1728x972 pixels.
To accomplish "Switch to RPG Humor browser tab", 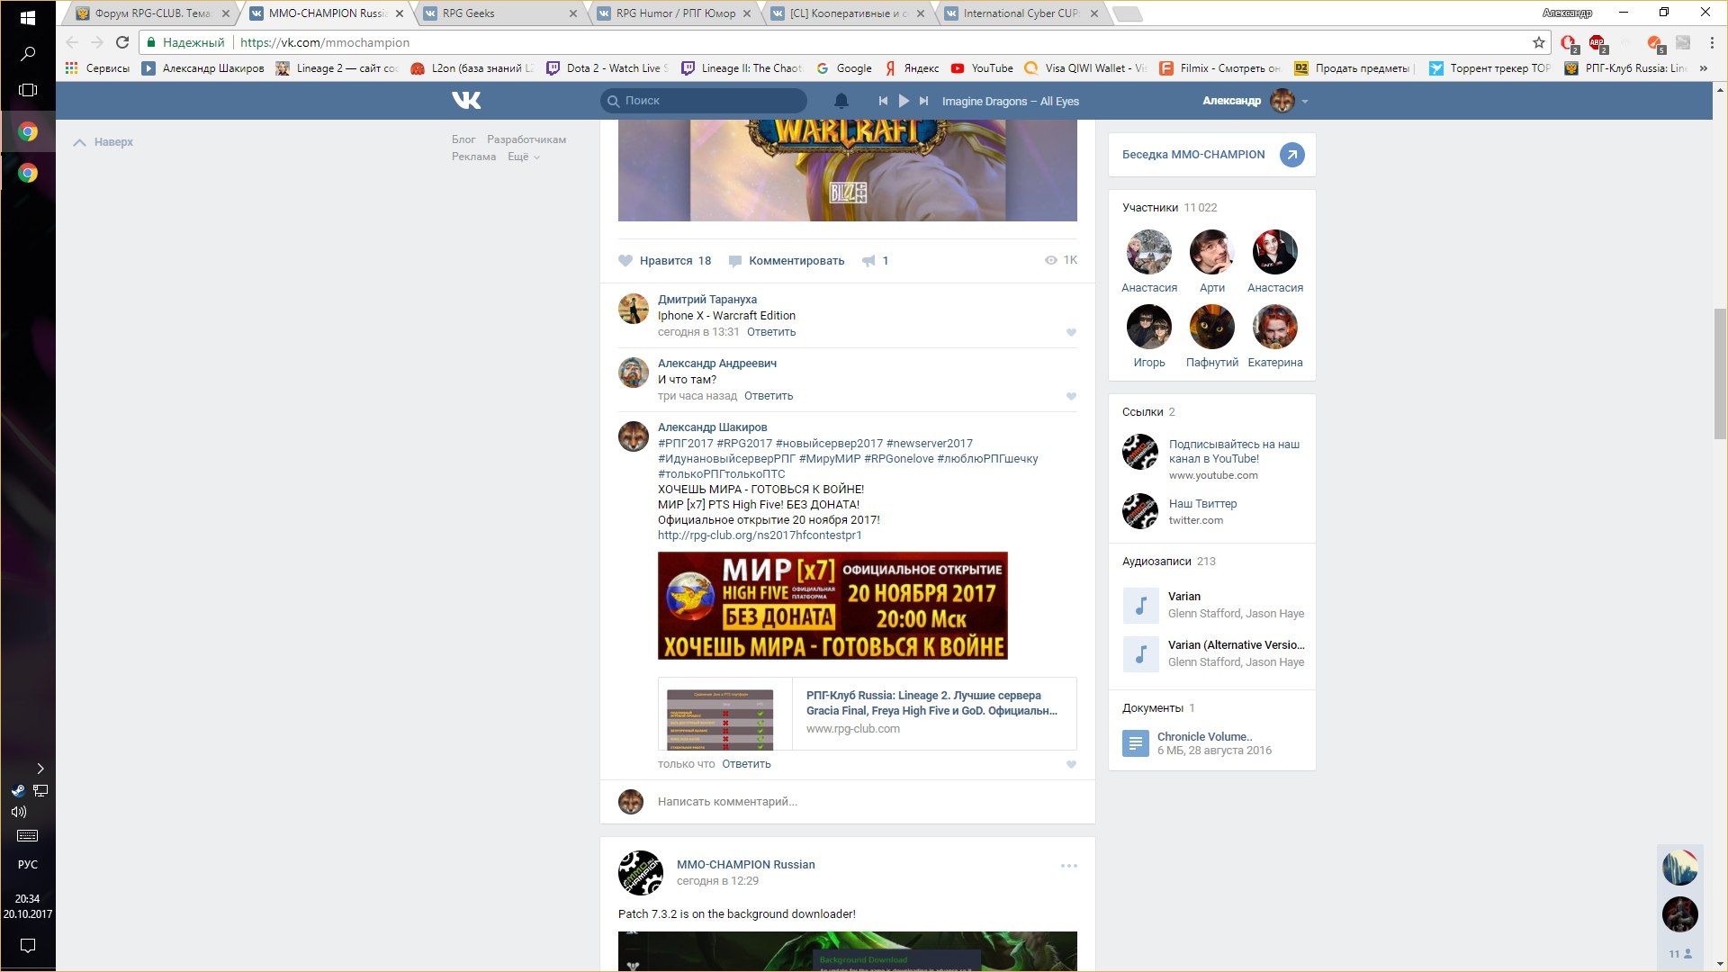I will pos(675,13).
